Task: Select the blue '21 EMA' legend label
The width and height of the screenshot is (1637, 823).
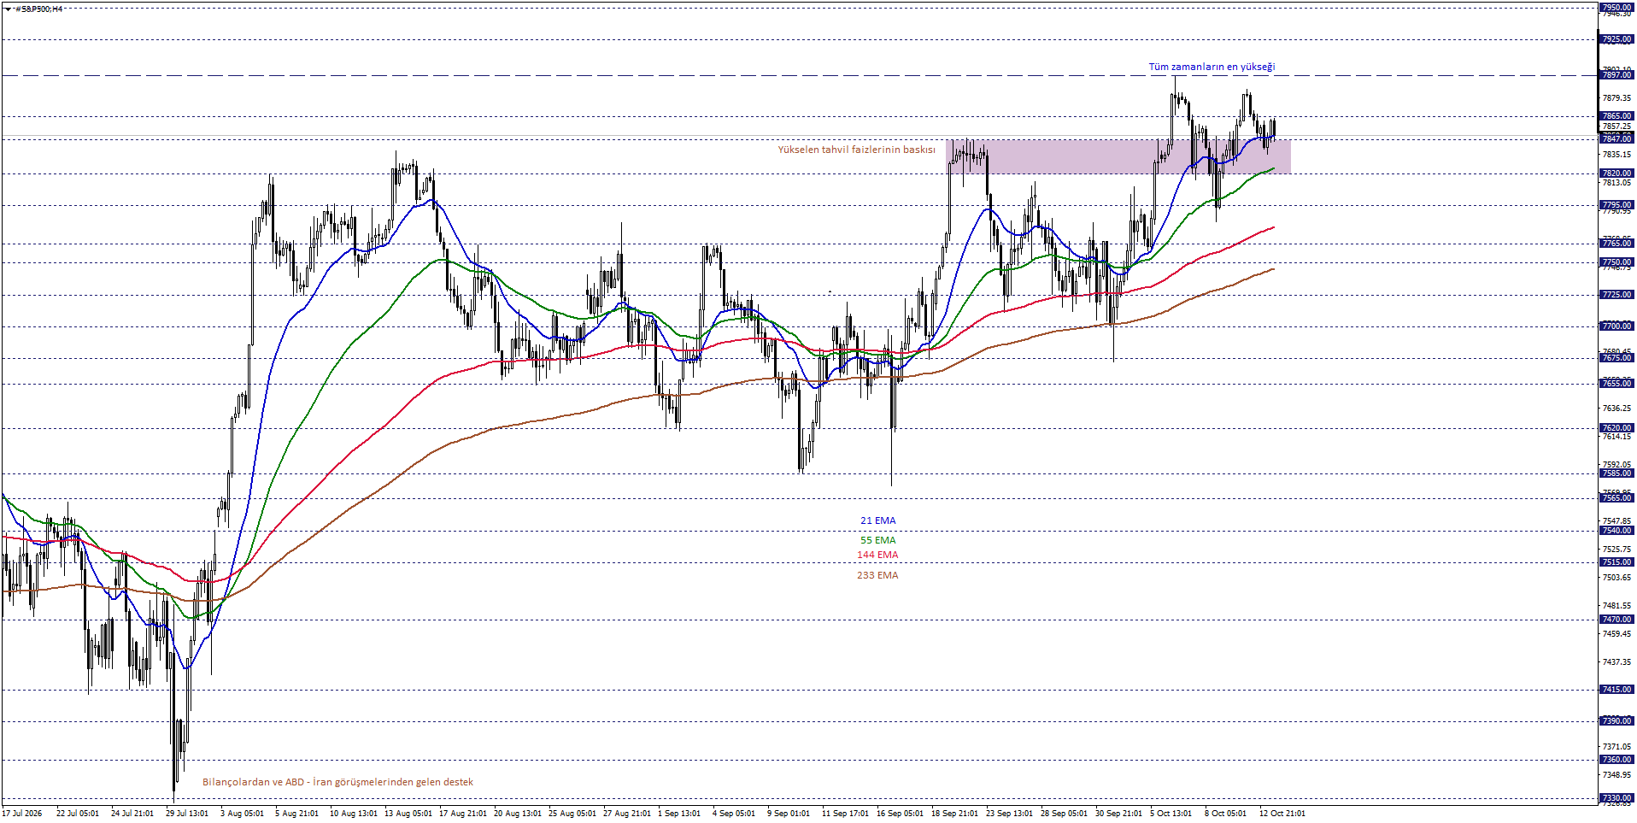Action: tap(878, 520)
